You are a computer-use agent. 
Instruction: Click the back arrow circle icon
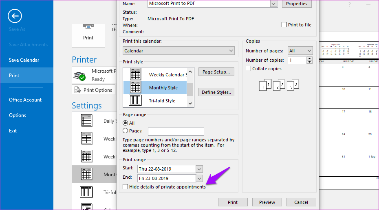[15, 16]
